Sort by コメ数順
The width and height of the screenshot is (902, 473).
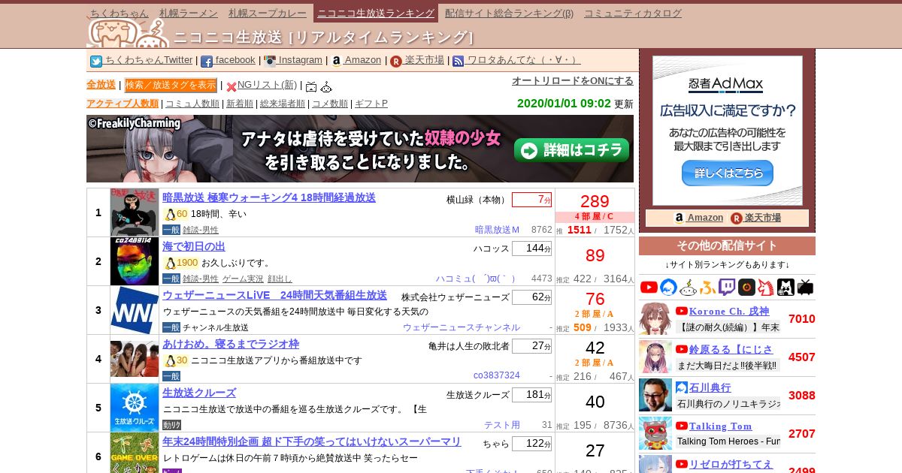click(330, 104)
